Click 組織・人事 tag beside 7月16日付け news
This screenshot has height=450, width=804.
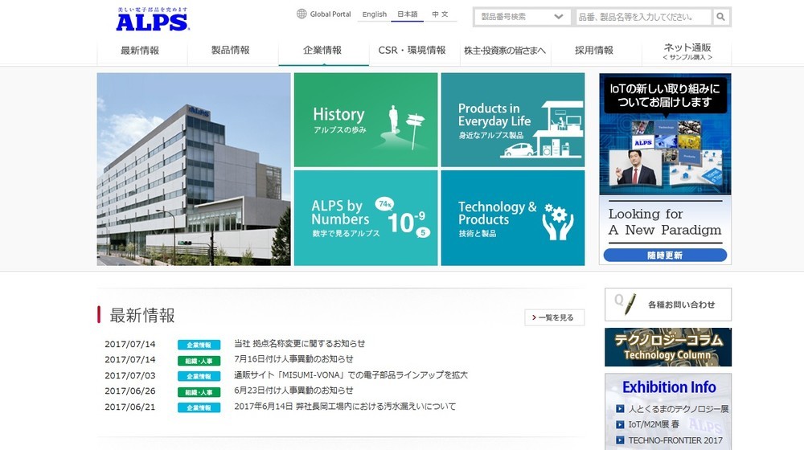click(199, 361)
